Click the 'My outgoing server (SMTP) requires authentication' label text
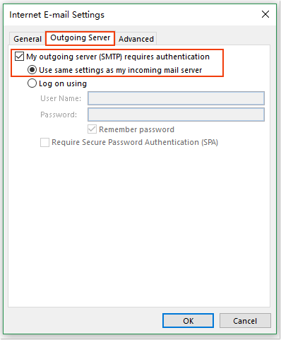Viewport: 281px width, 340px height. 118,57
